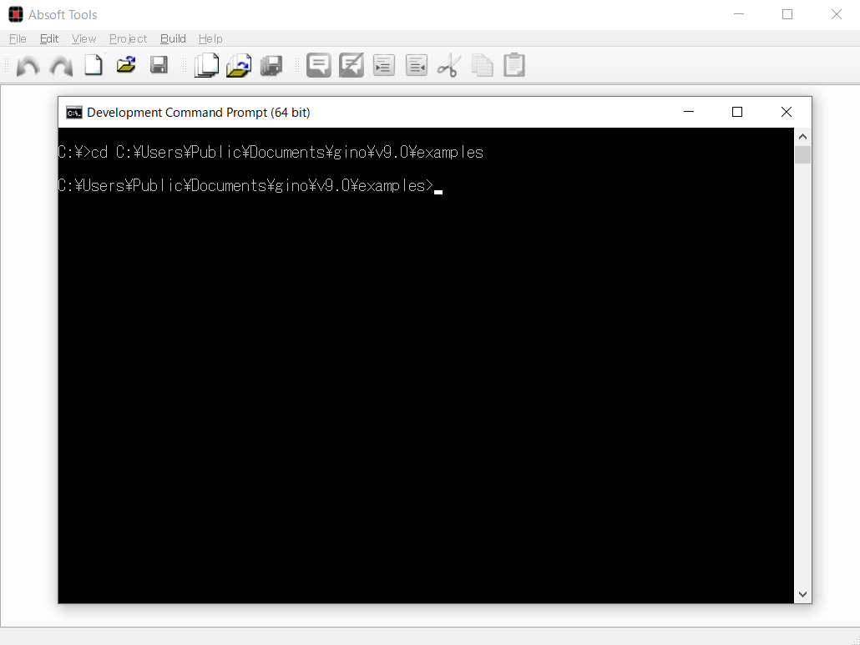This screenshot has width=860, height=645.
Task: Click the Indent lines icon
Action: pyautogui.click(x=384, y=65)
